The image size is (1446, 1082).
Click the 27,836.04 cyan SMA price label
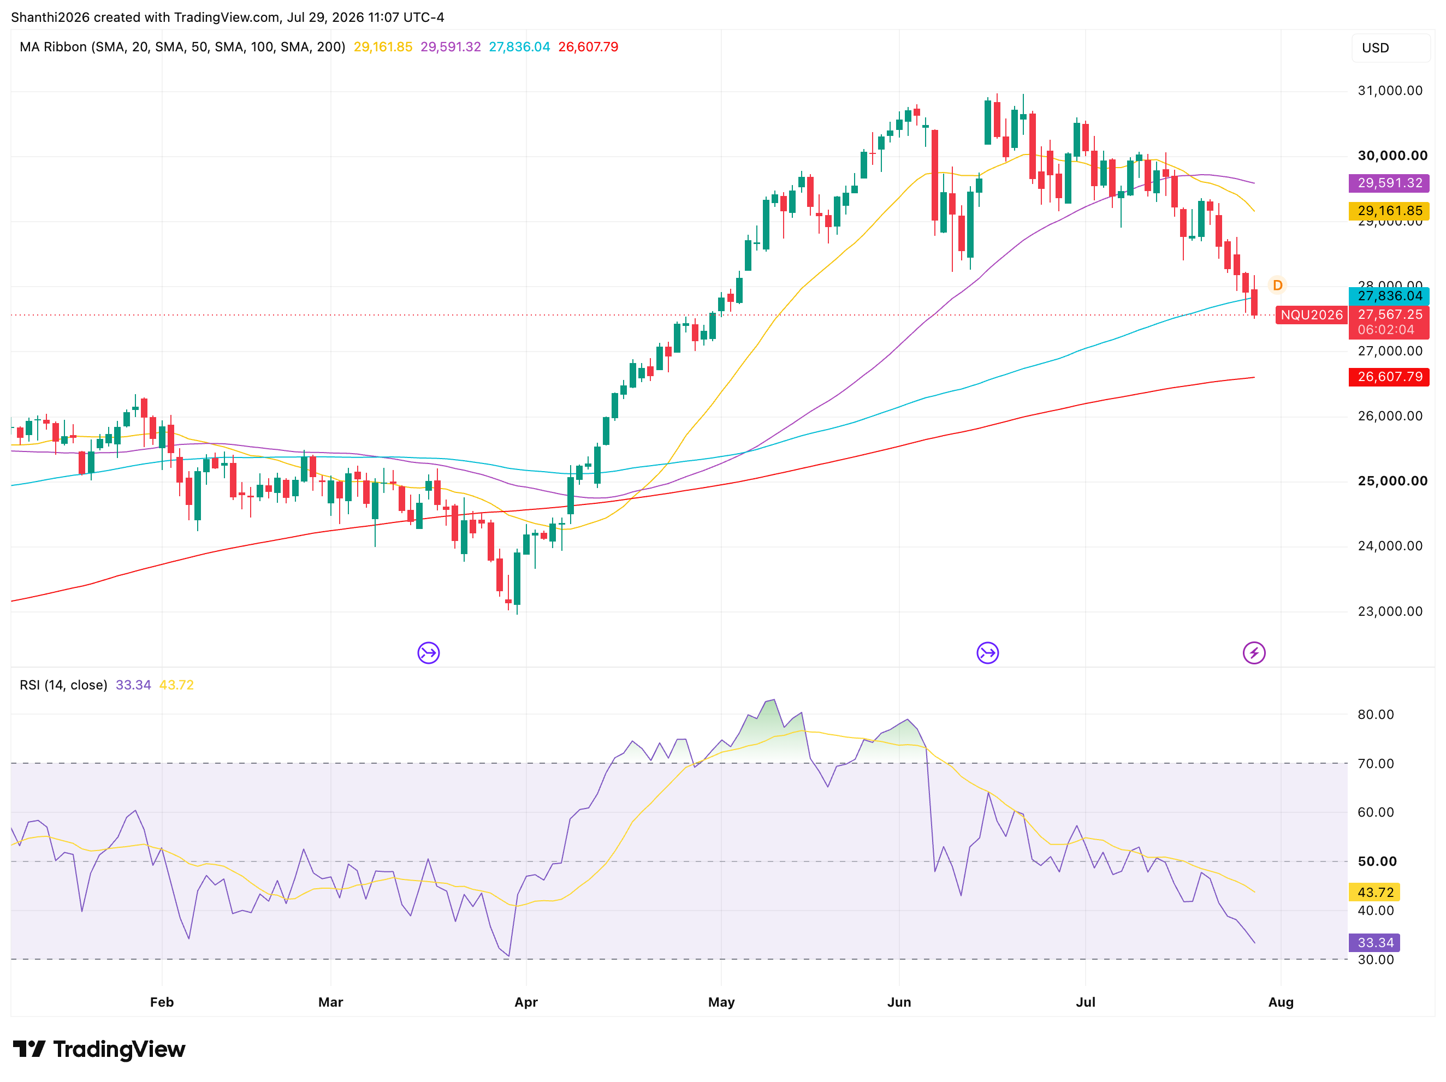click(x=1389, y=296)
